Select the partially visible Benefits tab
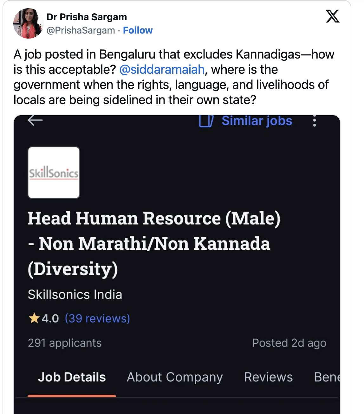This screenshot has width=364, height=414. click(x=327, y=377)
